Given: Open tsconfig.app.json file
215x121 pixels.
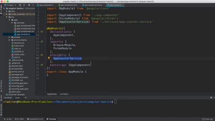Looking at the screenshot, I should coord(18,83).
